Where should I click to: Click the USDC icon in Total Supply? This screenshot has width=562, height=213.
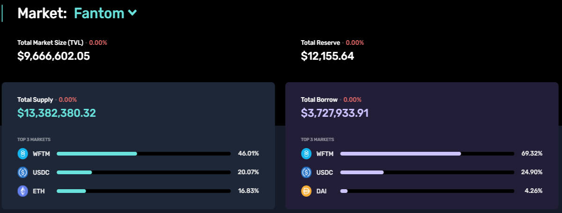23,172
